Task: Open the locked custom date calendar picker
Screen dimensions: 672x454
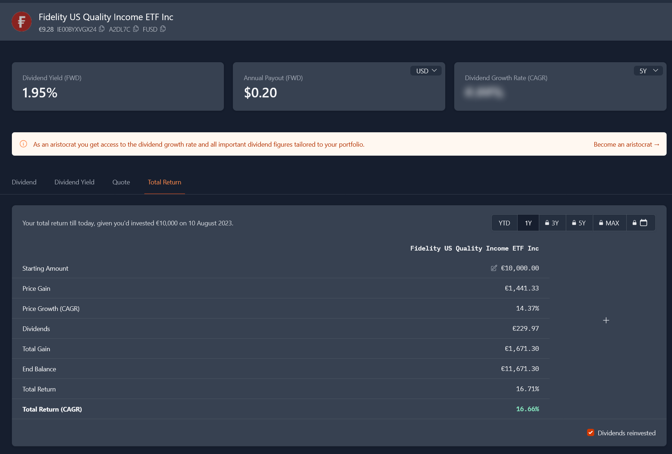Action: 640,223
